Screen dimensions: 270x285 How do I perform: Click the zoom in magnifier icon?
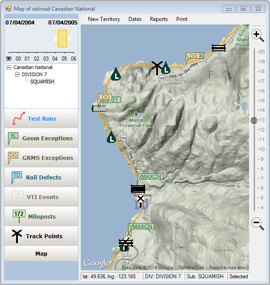click(x=258, y=35)
